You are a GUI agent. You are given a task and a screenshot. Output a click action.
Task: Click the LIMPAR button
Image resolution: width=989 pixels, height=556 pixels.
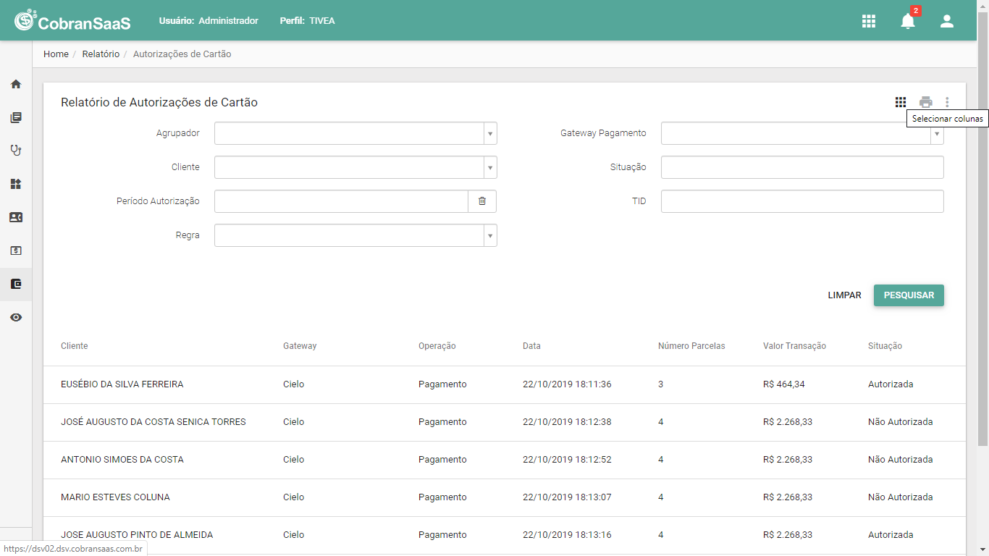coord(845,295)
